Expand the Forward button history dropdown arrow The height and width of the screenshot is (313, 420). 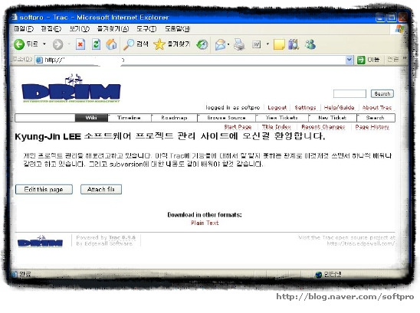pyautogui.click(x=69, y=44)
